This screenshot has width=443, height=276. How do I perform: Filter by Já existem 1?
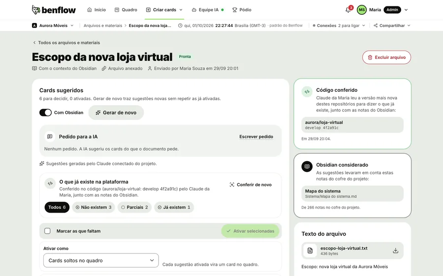click(x=174, y=207)
